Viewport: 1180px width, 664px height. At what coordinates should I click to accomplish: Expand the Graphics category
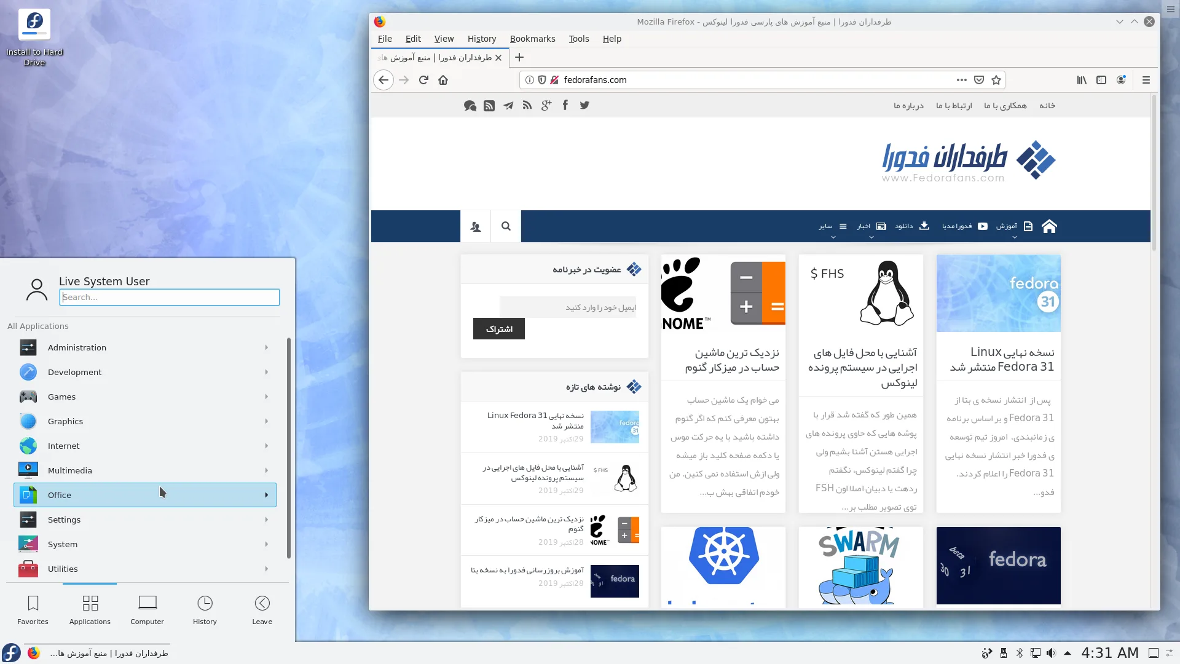click(145, 421)
